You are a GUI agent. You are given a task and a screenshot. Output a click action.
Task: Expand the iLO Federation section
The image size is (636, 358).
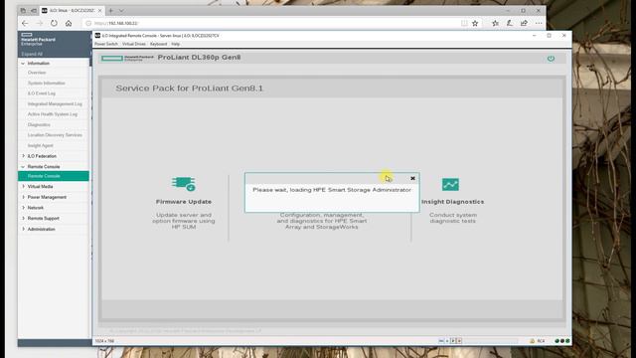pyautogui.click(x=23, y=156)
